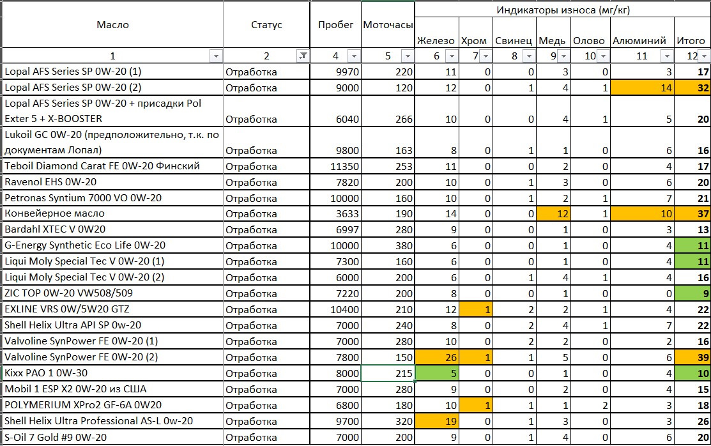The width and height of the screenshot is (711, 446).
Task: Click orange total 39 for Valvoline (2)
Action: click(x=692, y=357)
